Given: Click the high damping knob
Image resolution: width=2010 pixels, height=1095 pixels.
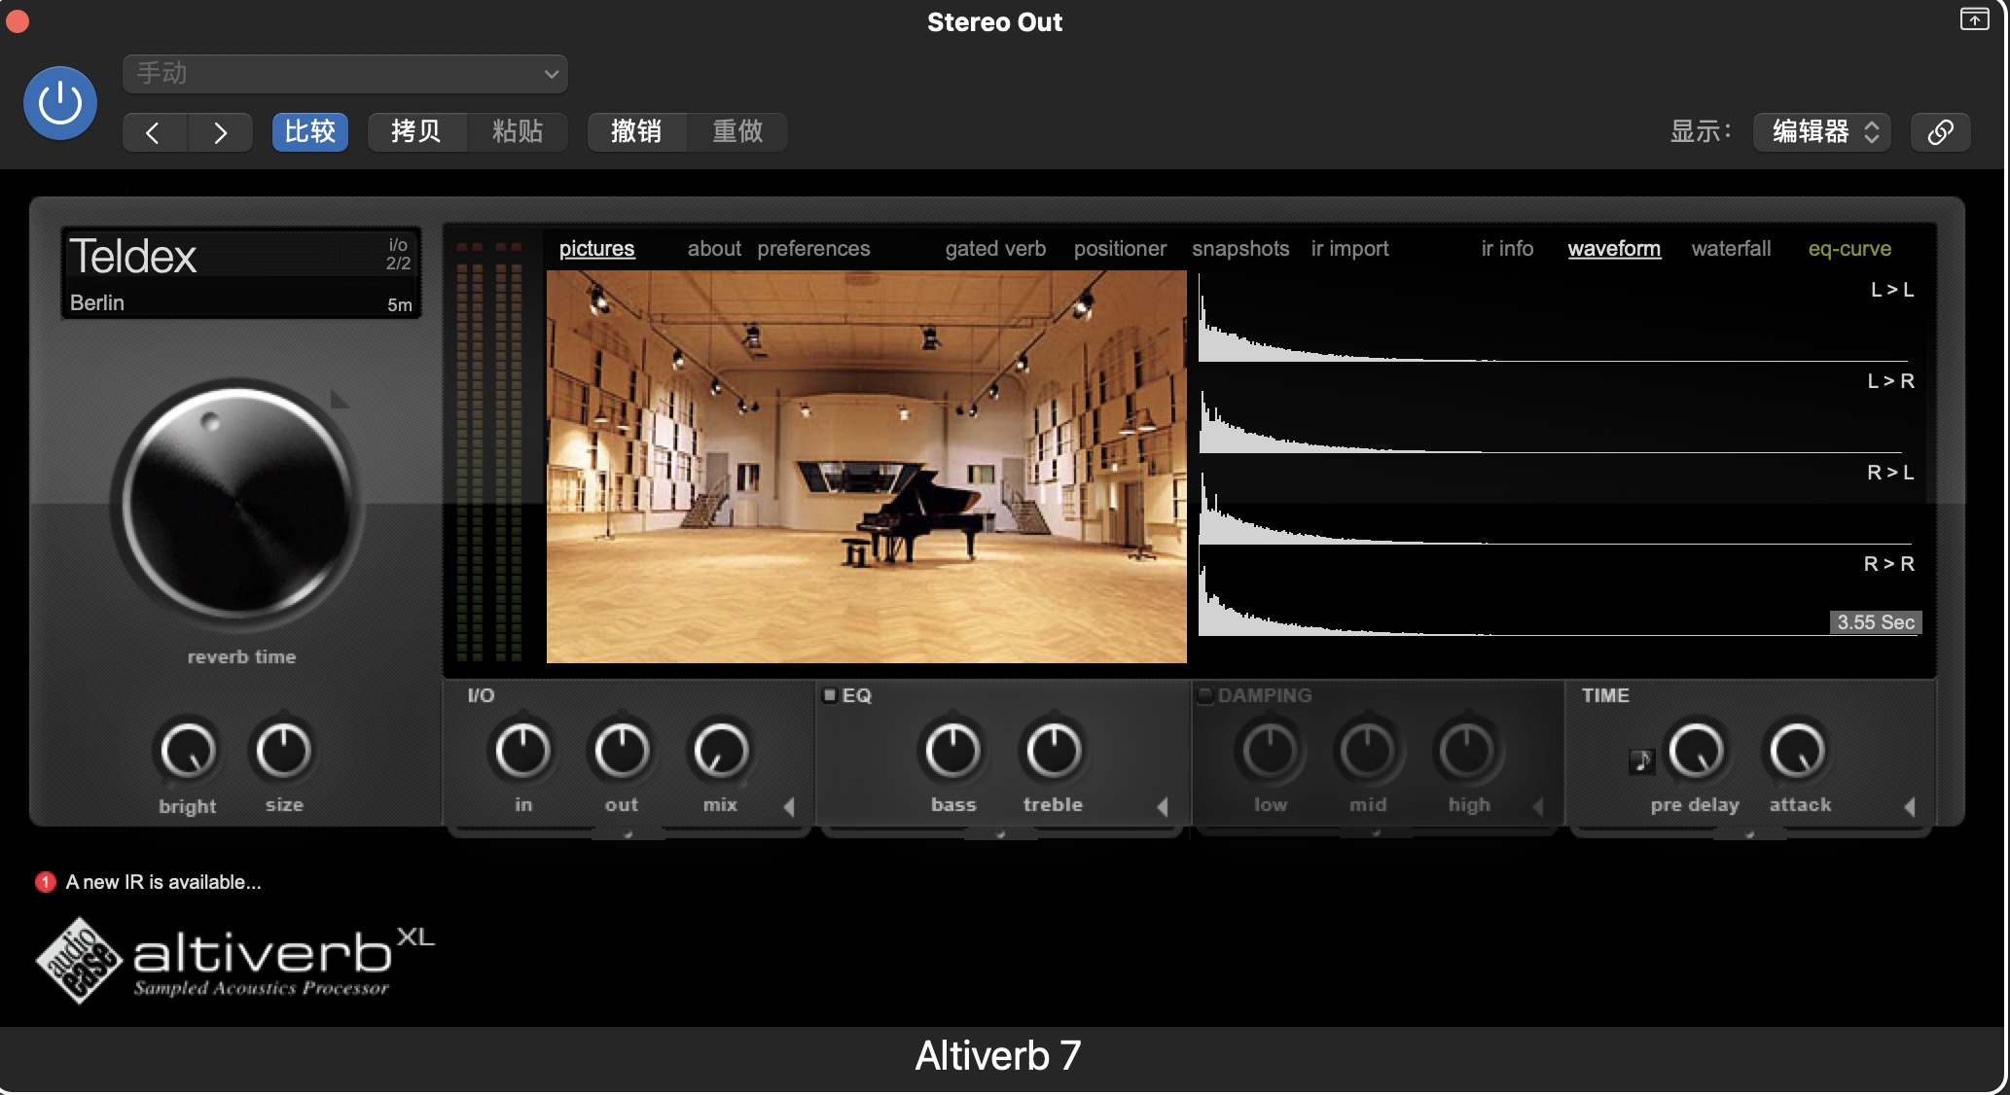Looking at the screenshot, I should [1467, 751].
